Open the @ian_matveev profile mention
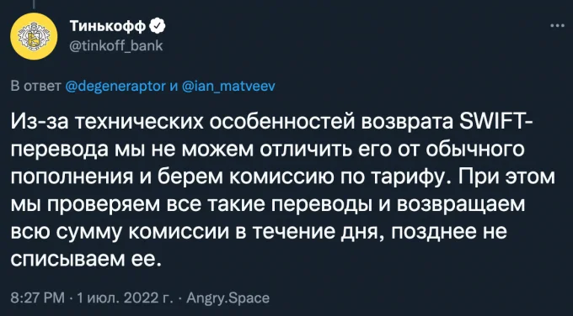Image resolution: width=573 pixels, height=316 pixels. point(228,86)
